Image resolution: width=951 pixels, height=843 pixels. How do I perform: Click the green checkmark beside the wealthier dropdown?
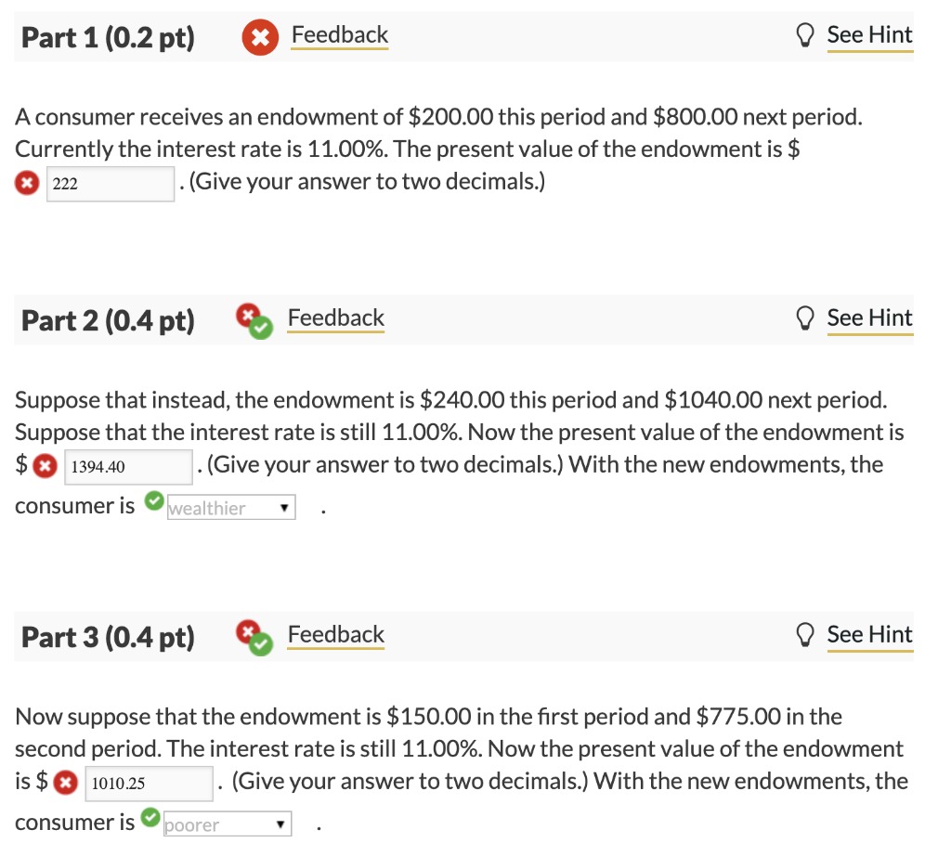153,500
